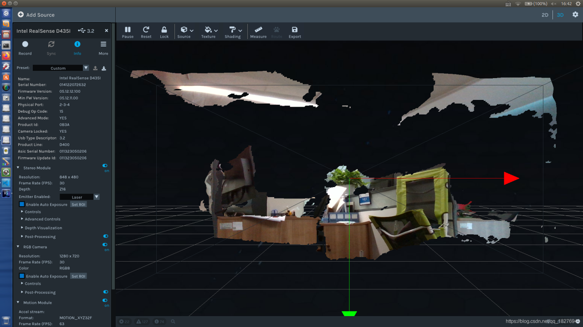Image resolution: width=583 pixels, height=327 pixels.
Task: Click Set ROI for RGB Camera
Action: pyautogui.click(x=78, y=276)
